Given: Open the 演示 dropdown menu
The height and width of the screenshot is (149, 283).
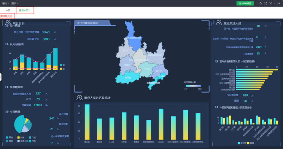Looking at the screenshot, I should pos(14,3).
